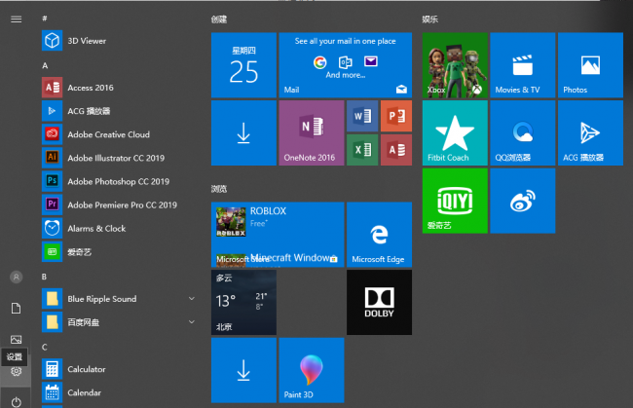The width and height of the screenshot is (633, 408).
Task: Launch Excel from the small tile
Action: coord(362,150)
